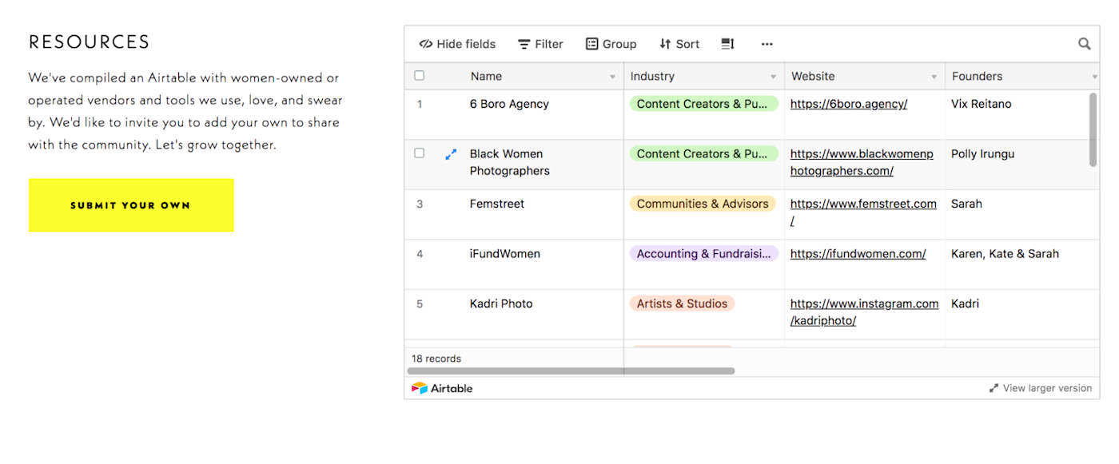Click the Airtable logo
This screenshot has height=464, width=1119.
tap(442, 388)
